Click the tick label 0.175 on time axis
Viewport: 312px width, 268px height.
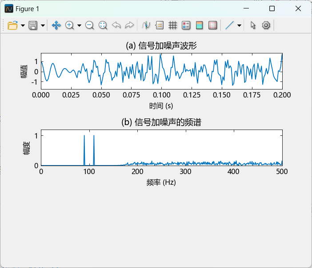coord(252,95)
